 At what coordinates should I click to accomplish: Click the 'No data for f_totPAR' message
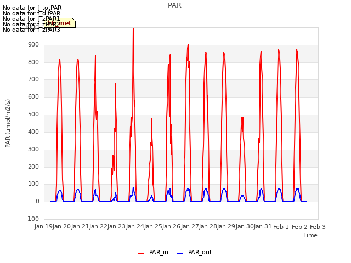tap(32, 8)
